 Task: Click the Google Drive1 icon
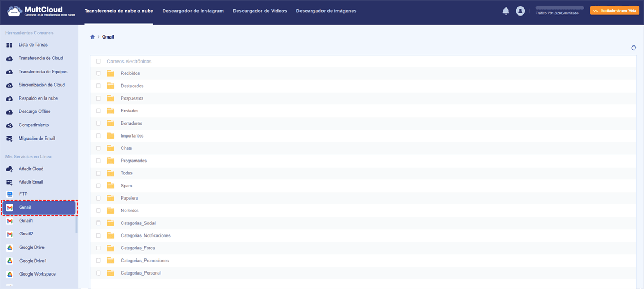pos(10,261)
